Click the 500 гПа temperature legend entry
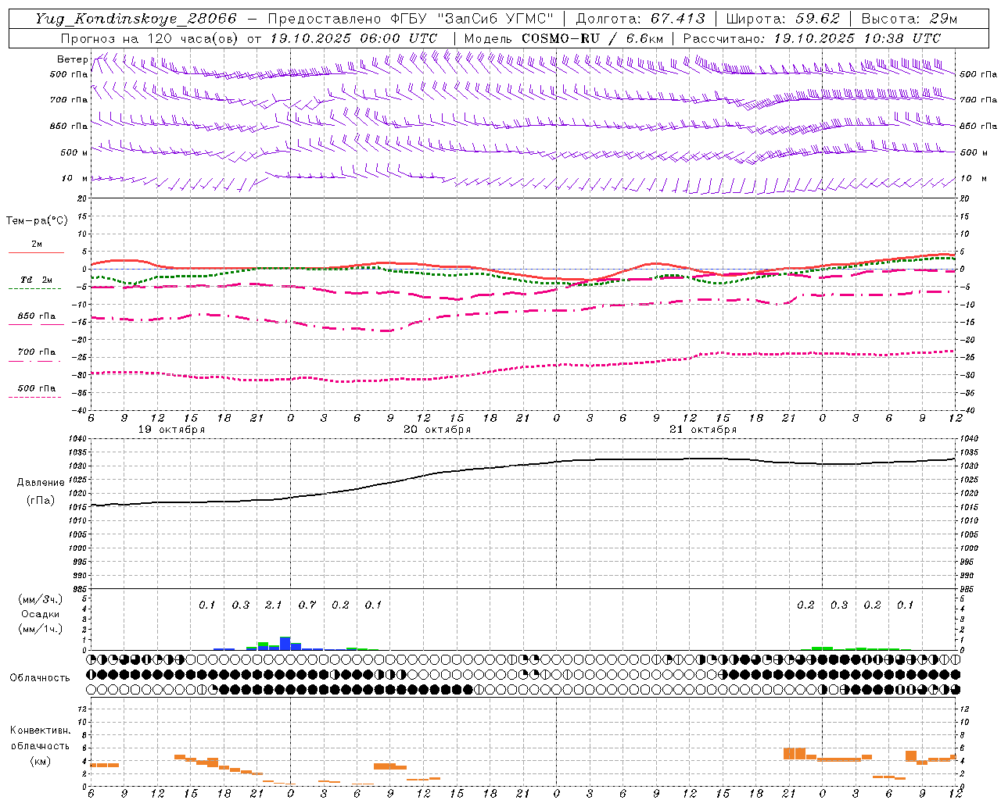Screen dimensions: 1001x800 pos(36,388)
